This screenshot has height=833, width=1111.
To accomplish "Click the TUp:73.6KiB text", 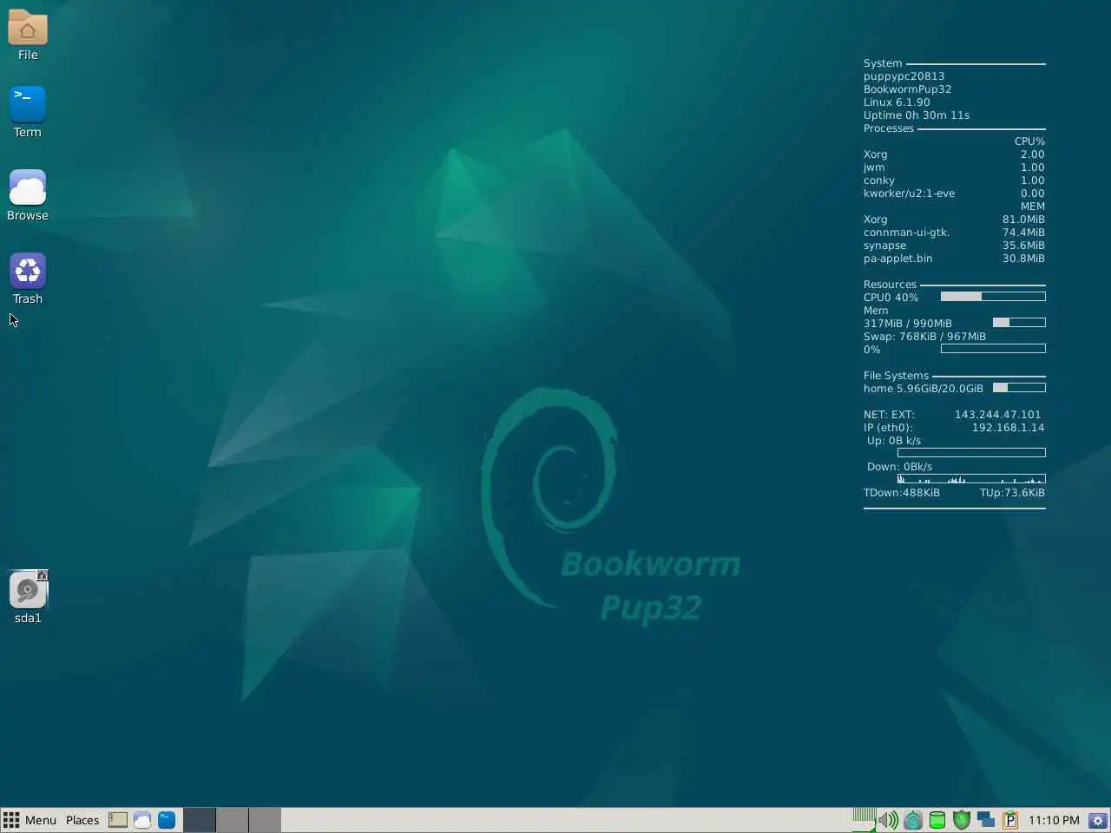I will [x=1012, y=493].
